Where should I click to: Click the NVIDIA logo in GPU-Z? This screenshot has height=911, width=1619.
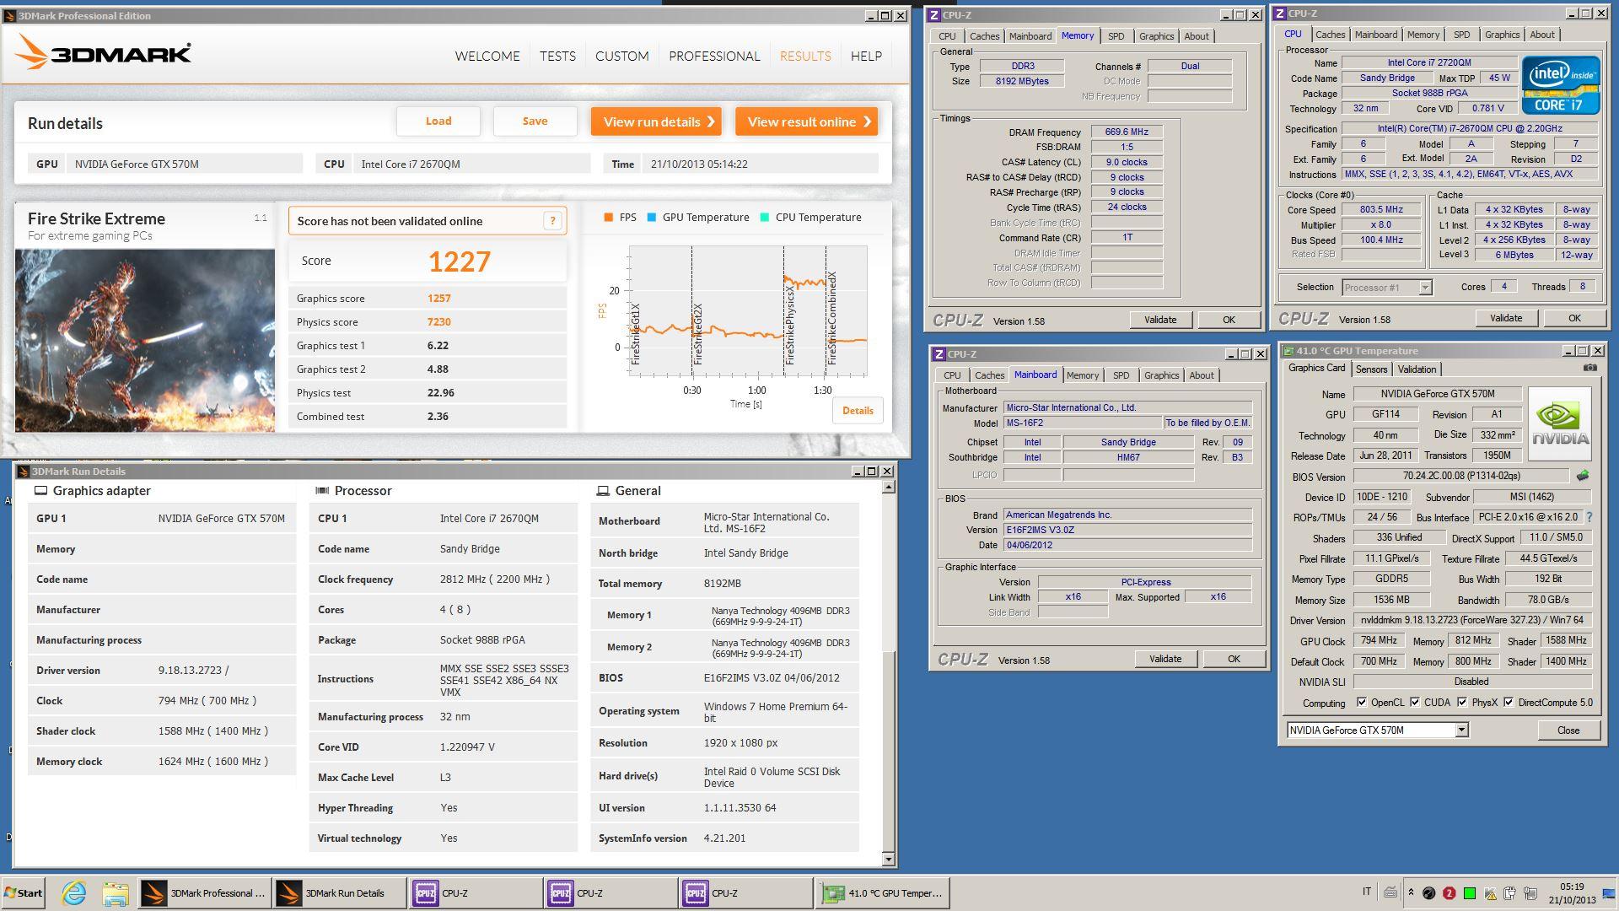pyautogui.click(x=1559, y=423)
